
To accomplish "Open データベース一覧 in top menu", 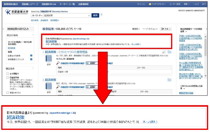I will pos(67,4).
